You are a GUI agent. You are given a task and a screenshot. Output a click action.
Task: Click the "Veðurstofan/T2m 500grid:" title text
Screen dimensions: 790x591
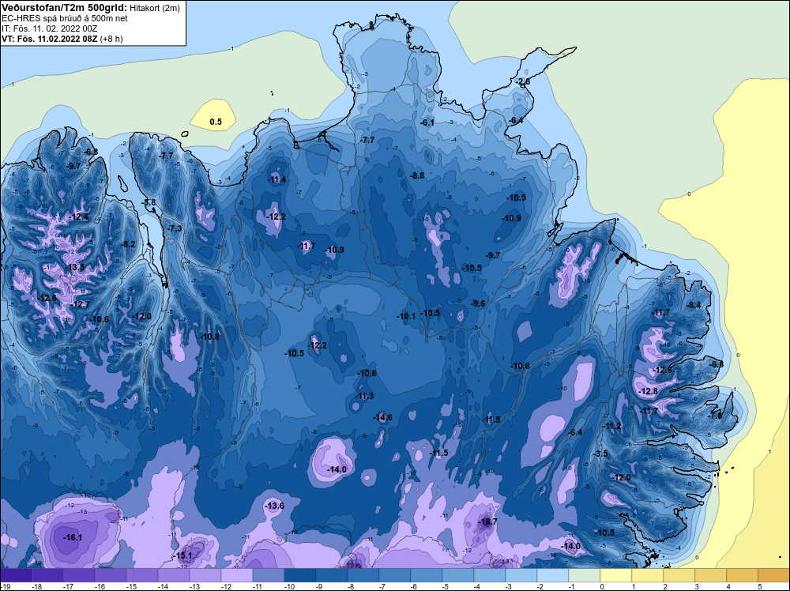pos(65,7)
